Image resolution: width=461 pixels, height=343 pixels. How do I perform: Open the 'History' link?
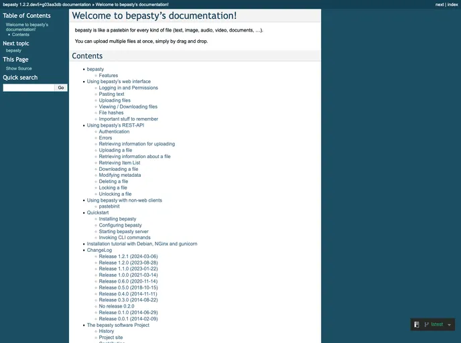[106, 331]
